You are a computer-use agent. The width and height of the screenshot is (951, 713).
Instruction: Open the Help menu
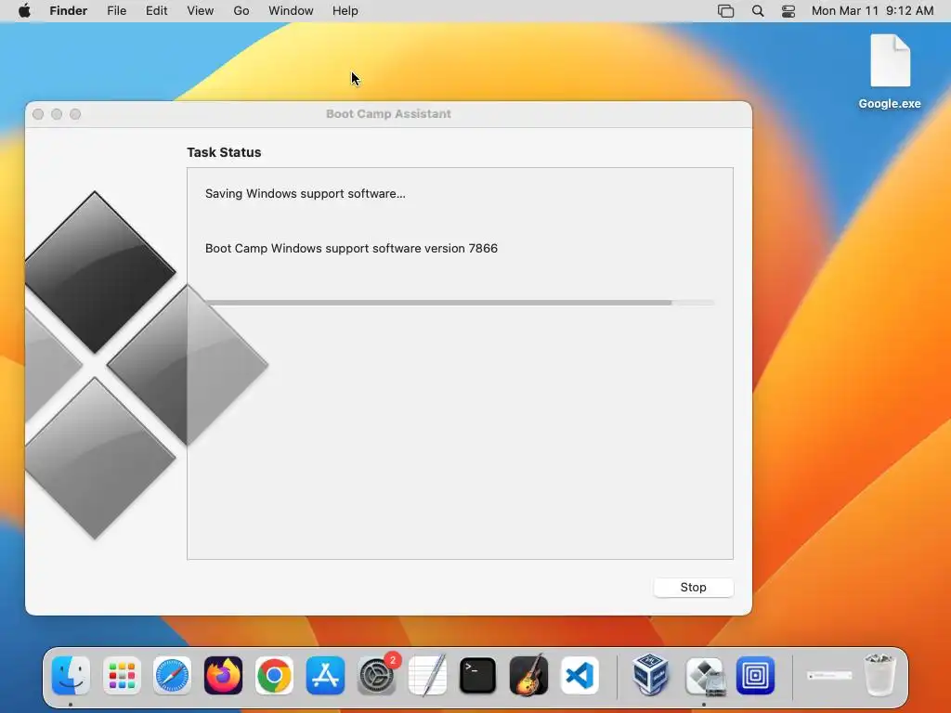click(x=345, y=11)
